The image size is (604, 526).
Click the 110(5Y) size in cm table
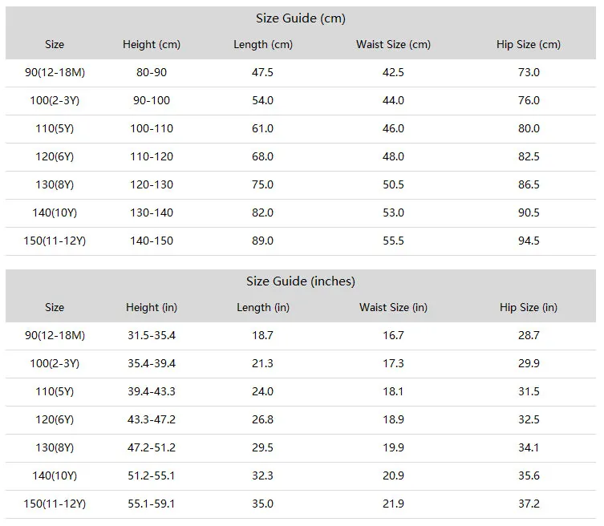click(x=55, y=128)
